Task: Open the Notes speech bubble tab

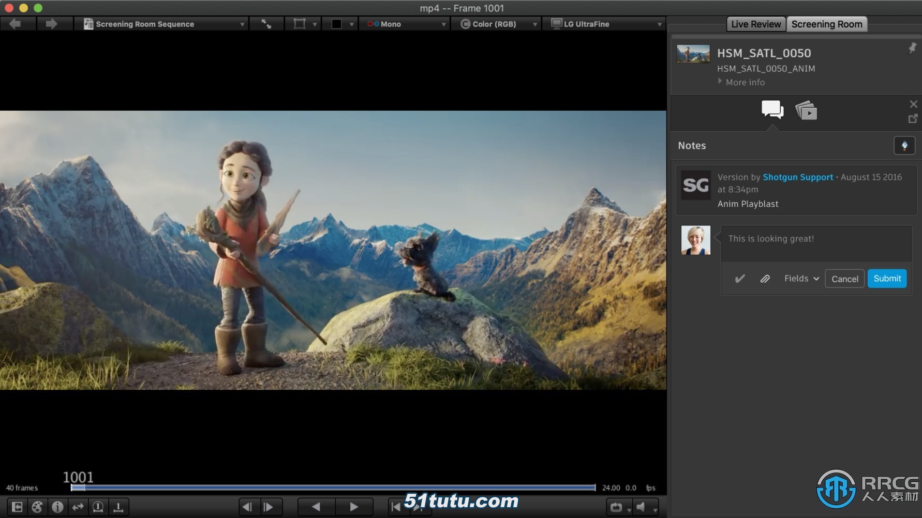Action: [772, 110]
